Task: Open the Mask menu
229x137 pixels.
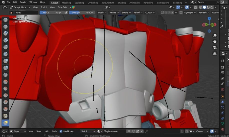Action: coord(52,7)
